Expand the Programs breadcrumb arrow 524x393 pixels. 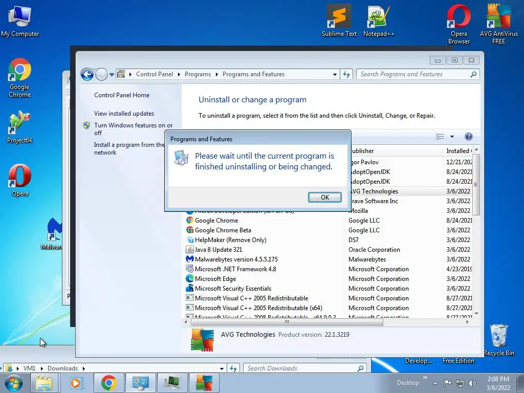(x=216, y=74)
